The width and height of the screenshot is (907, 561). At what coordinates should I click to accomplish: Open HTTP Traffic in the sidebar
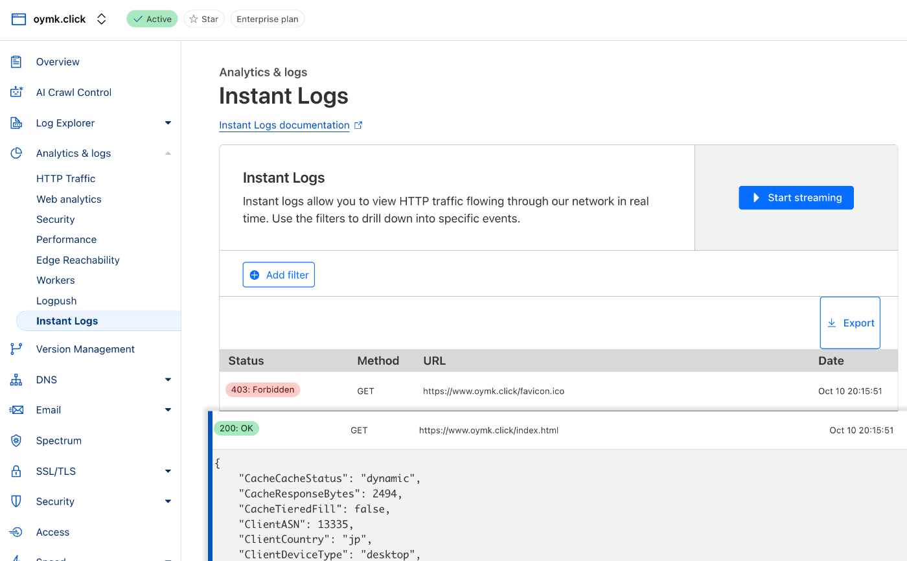pyautogui.click(x=65, y=179)
